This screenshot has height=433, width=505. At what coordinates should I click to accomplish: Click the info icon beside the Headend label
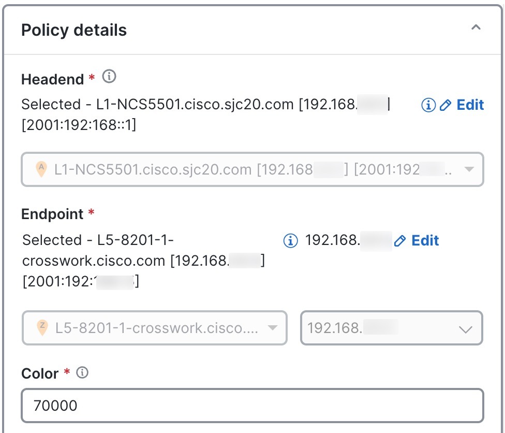(x=108, y=77)
